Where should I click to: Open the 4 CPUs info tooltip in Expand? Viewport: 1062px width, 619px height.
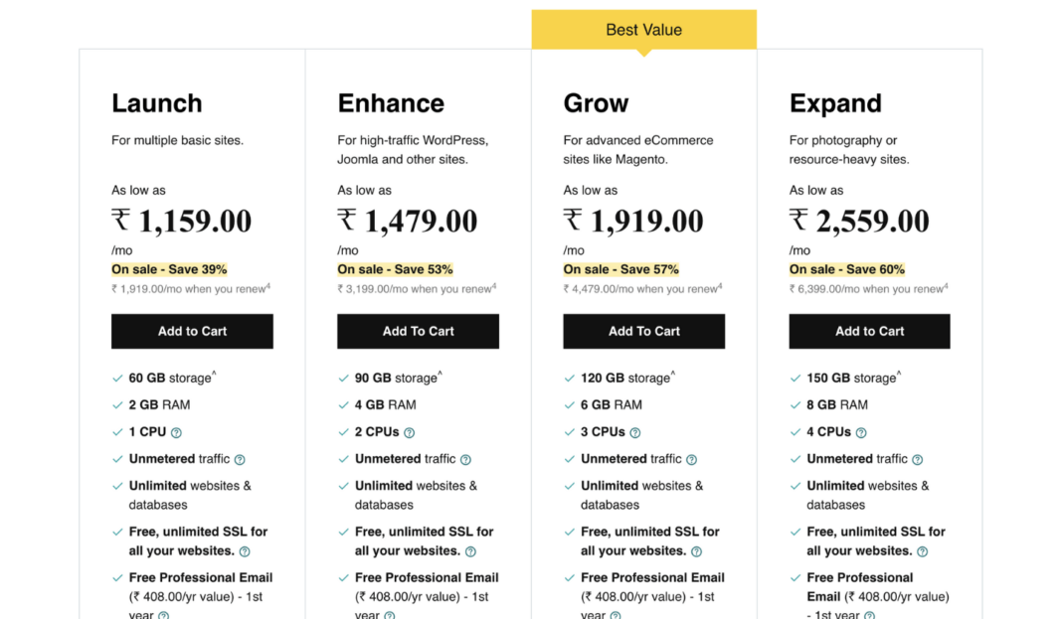[x=861, y=431]
